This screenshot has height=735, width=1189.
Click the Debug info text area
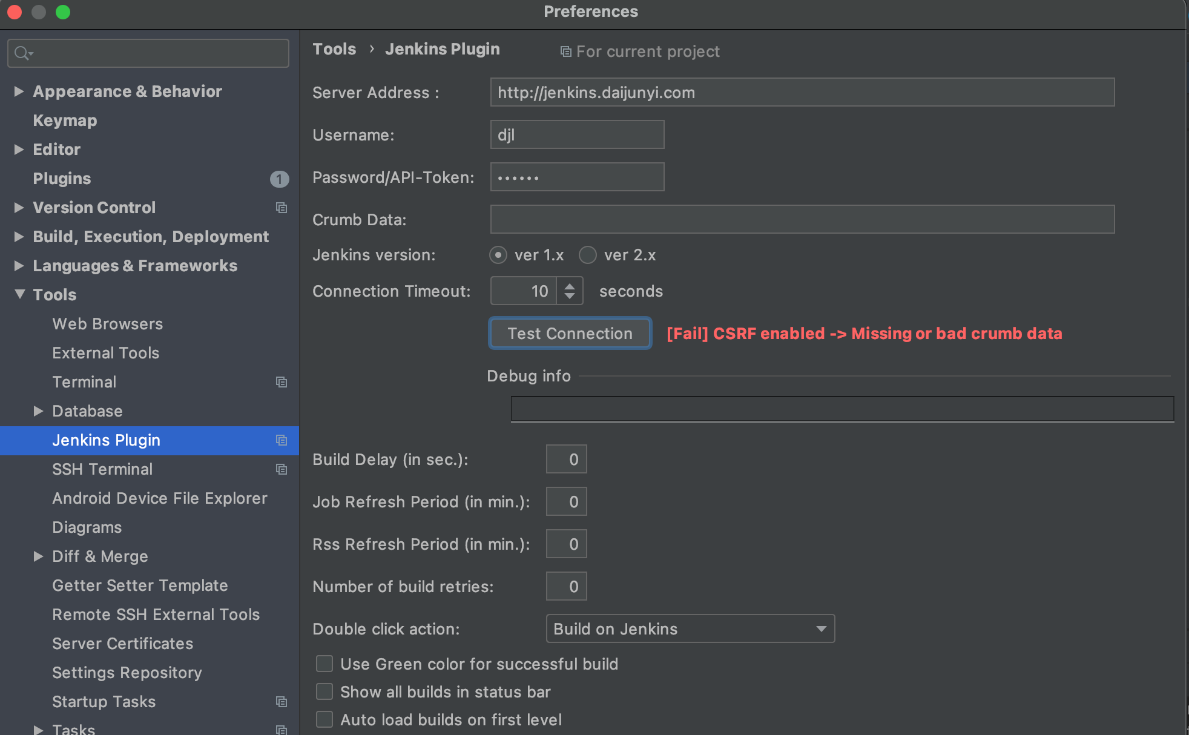pos(842,409)
